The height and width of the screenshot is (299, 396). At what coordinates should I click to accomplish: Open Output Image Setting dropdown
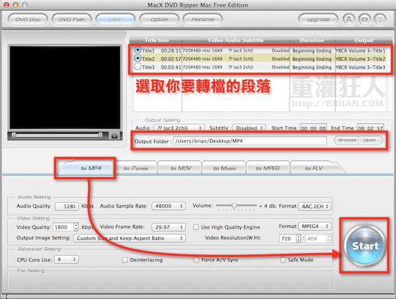[129, 238]
